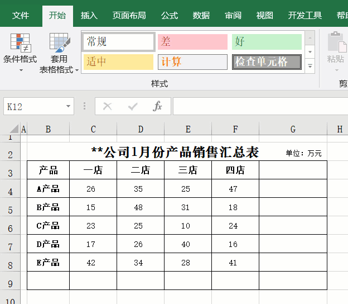Image resolution: width=348 pixels, height=304 pixels.
Task: Select cell with value 48
Action: (141, 207)
